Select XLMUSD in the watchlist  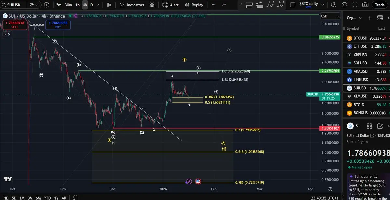(x=367, y=96)
